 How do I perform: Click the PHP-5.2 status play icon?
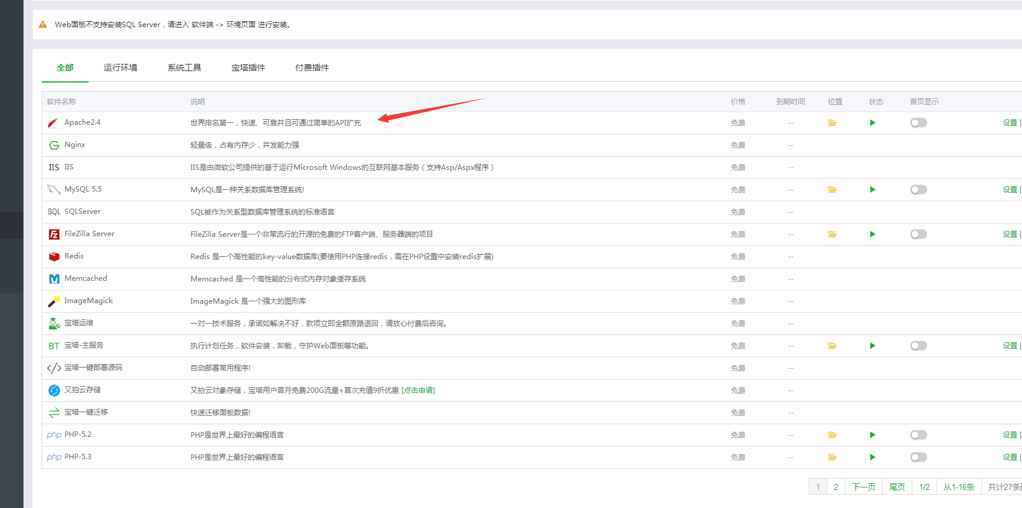point(873,435)
